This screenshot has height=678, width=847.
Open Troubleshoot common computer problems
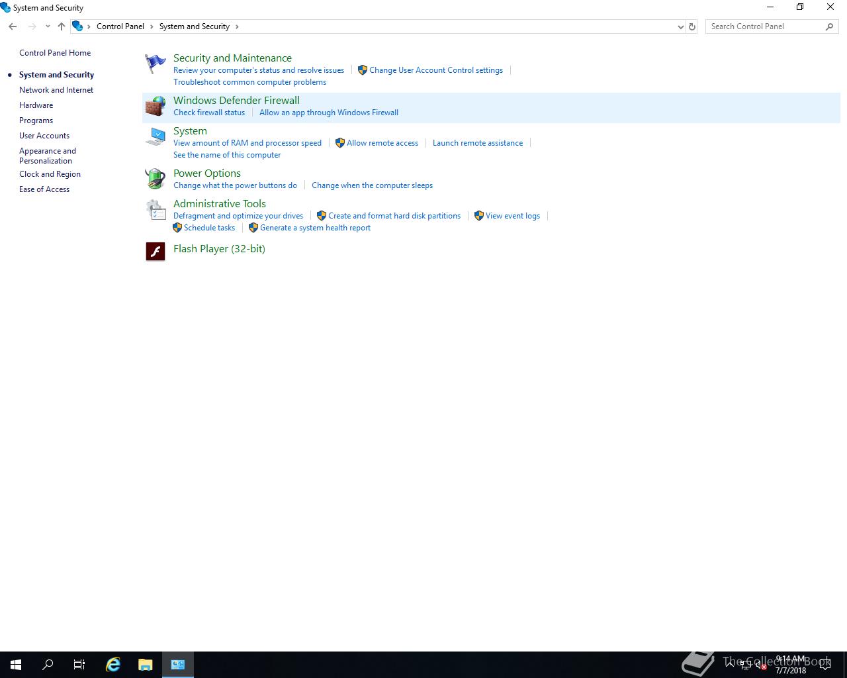(x=249, y=82)
